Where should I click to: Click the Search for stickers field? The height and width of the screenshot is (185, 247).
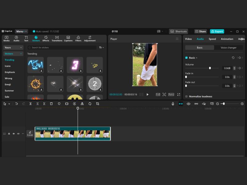(x=62, y=47)
